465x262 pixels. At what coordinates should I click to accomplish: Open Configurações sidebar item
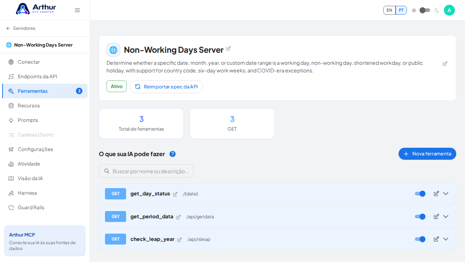pos(45,149)
